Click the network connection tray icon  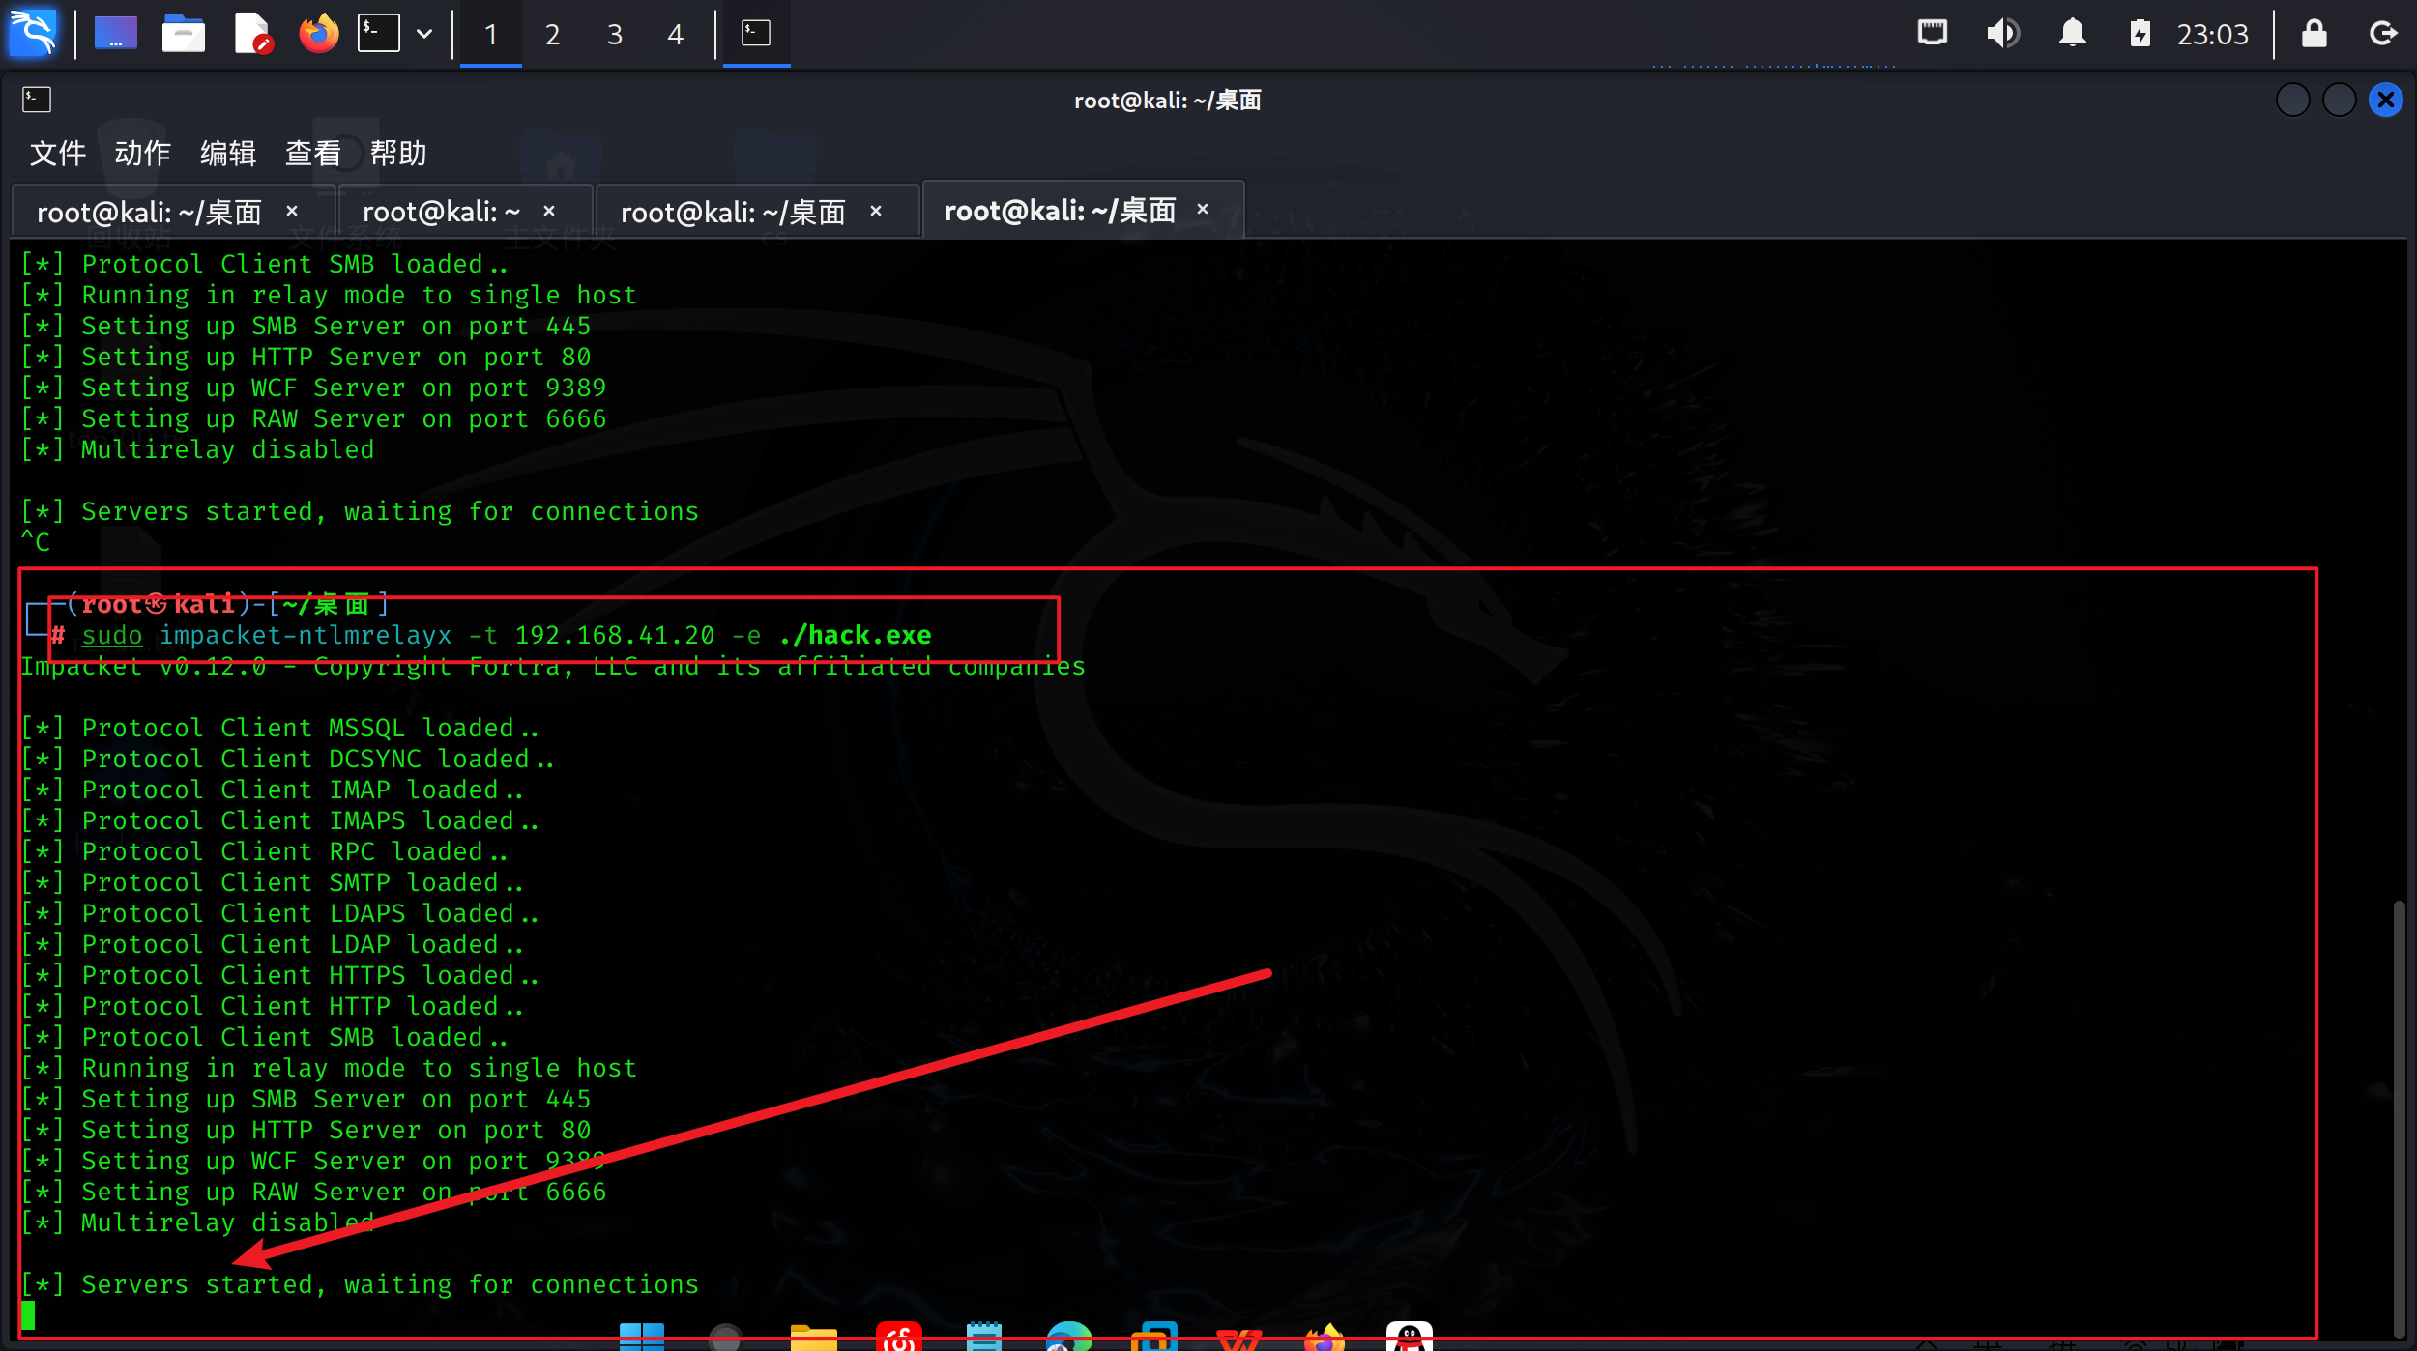click(1932, 34)
